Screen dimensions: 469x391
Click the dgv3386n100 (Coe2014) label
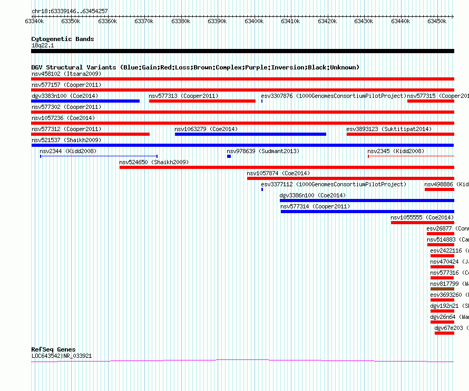[312, 195]
